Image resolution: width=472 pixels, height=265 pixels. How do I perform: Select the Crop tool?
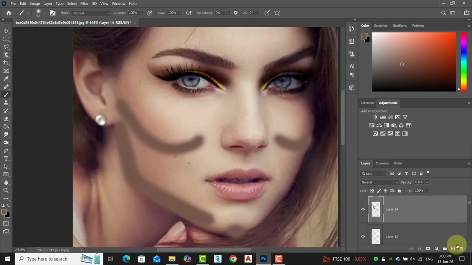(x=6, y=63)
